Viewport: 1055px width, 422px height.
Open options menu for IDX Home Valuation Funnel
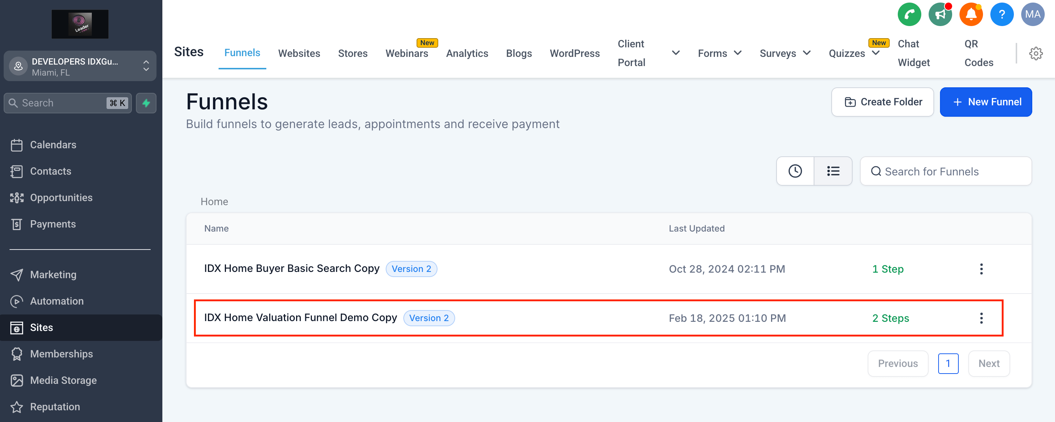click(x=981, y=318)
